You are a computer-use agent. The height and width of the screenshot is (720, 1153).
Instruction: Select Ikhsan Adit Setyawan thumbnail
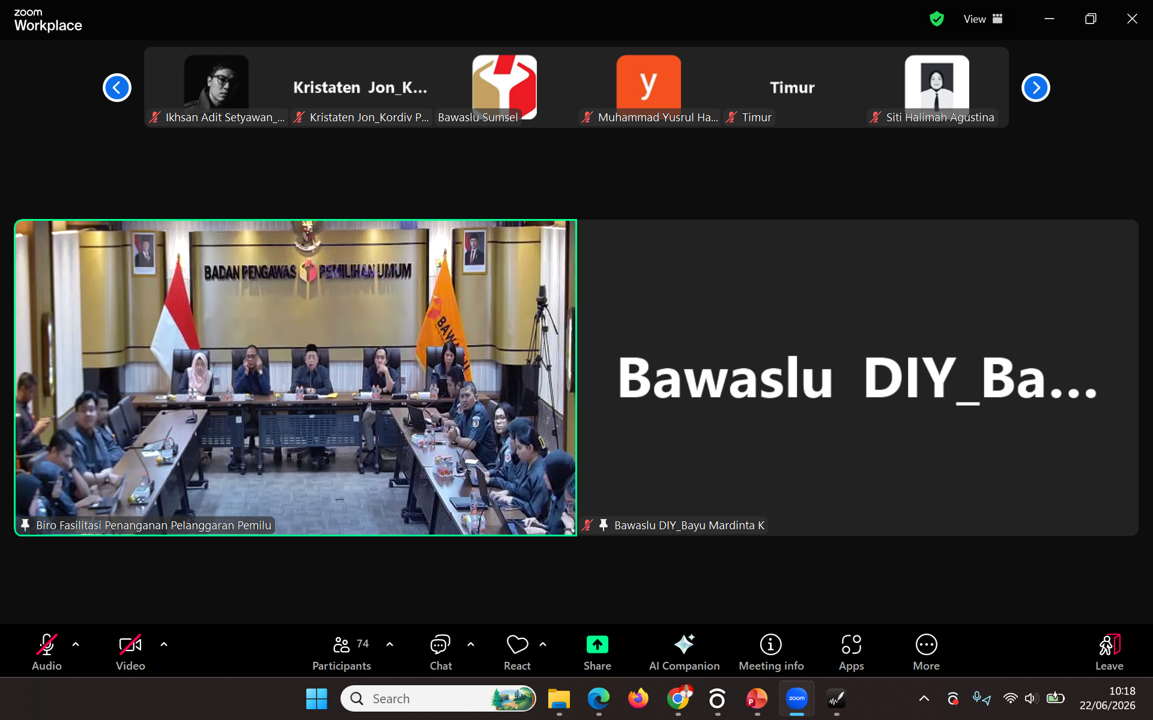[x=216, y=88]
